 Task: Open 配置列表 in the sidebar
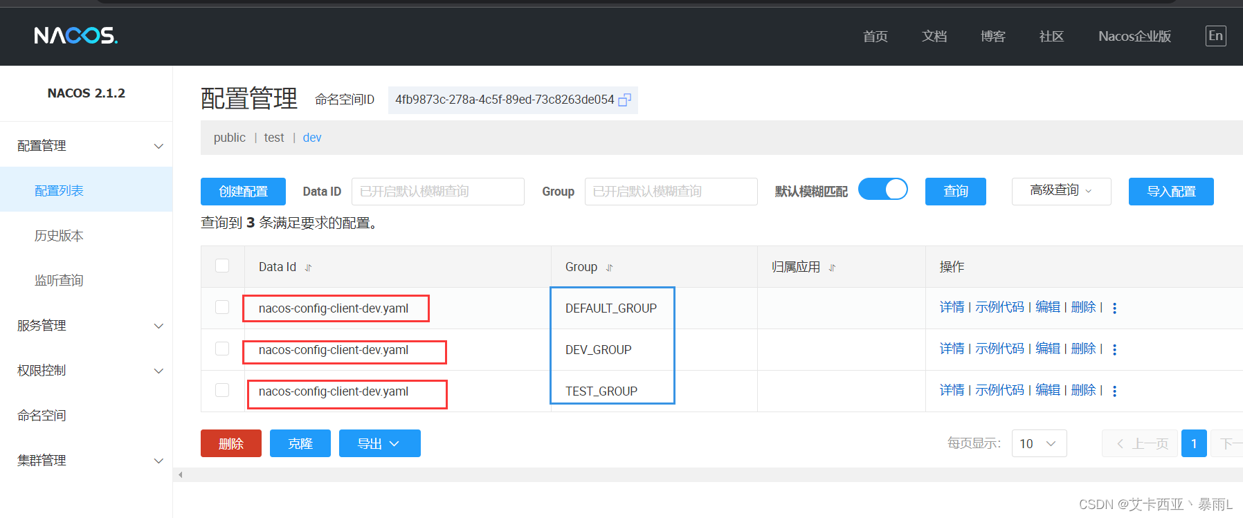[87, 191]
